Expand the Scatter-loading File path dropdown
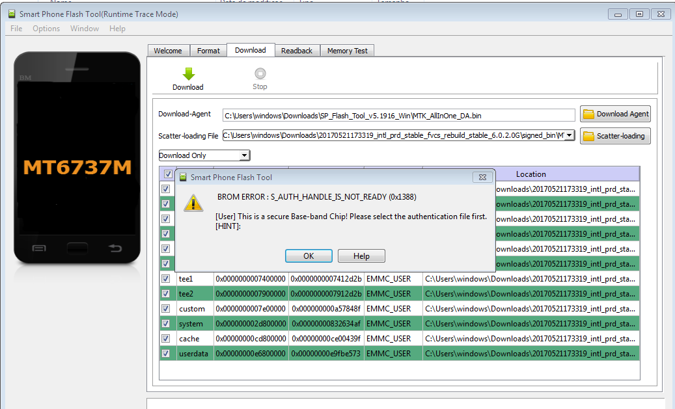675x409 pixels. tap(570, 135)
